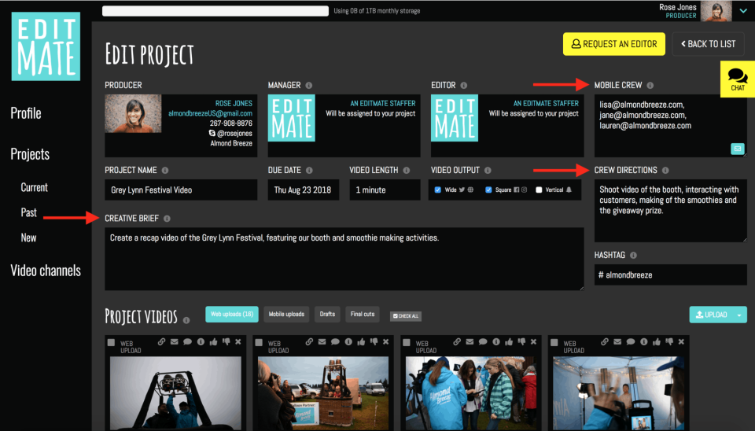755x431 pixels.
Task: Comment on blue hoodie crowd video card
Action: [x=483, y=342]
